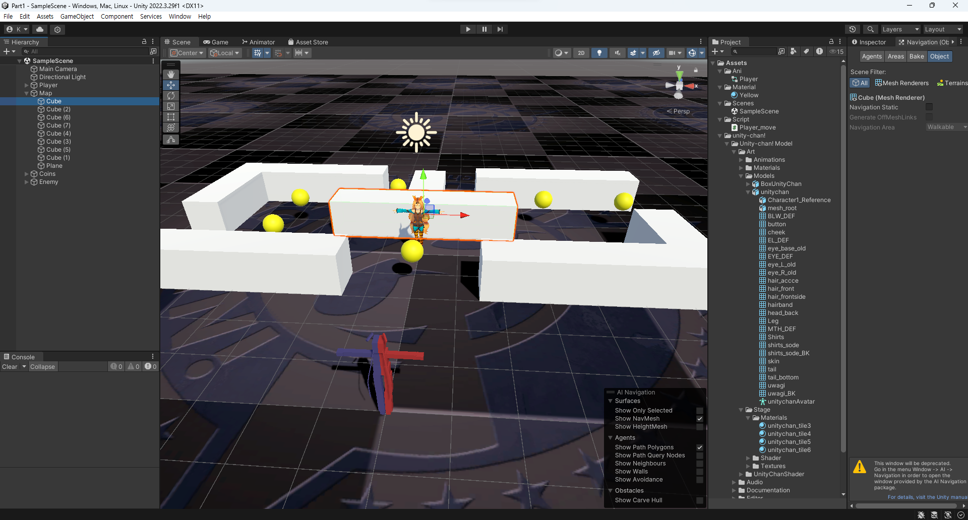Image resolution: width=968 pixels, height=520 pixels.
Task: Toggle Show NavMesh checkbox
Action: 700,419
